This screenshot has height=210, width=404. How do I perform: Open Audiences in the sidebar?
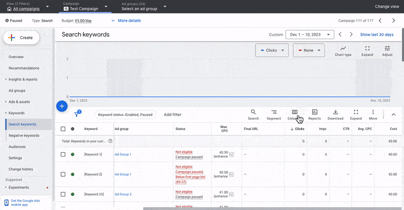point(17,147)
